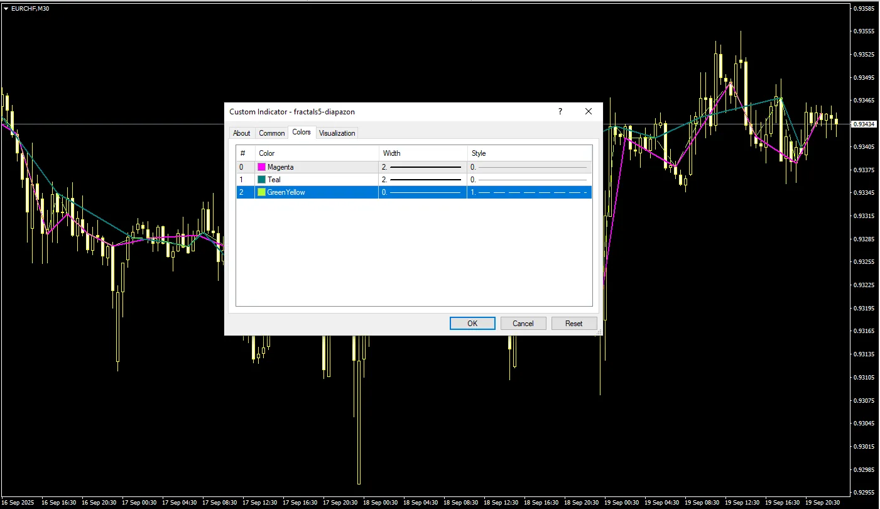Click the current price label 0.93434
This screenshot has width=880, height=509.
[864, 124]
